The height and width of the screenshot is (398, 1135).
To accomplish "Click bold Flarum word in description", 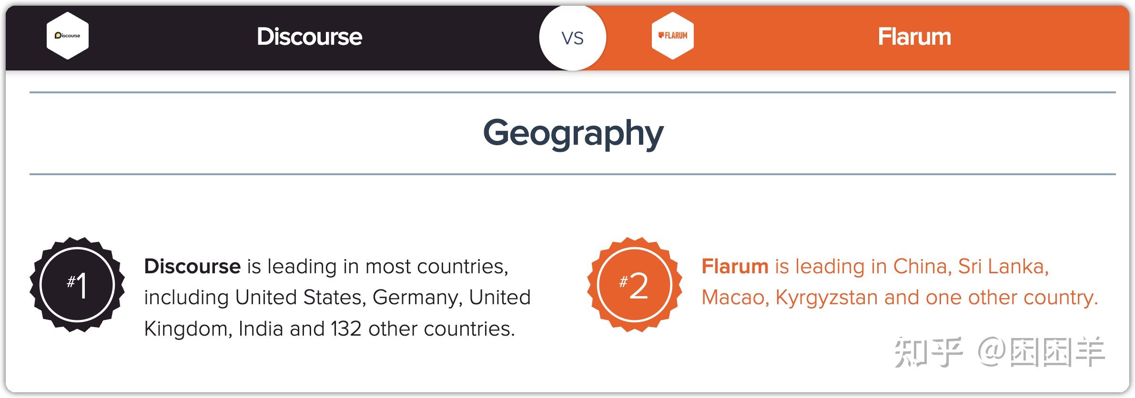I will [735, 266].
